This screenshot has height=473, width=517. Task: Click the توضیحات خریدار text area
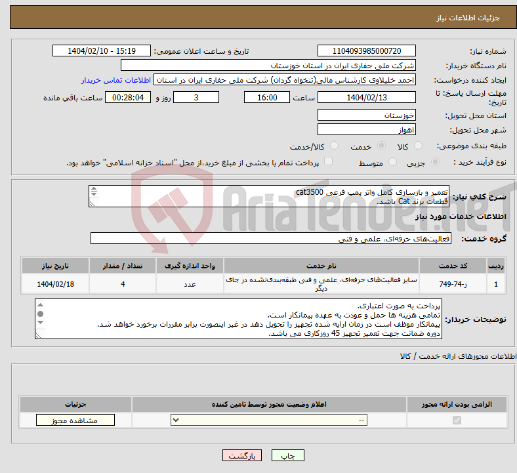pyautogui.click(x=238, y=319)
